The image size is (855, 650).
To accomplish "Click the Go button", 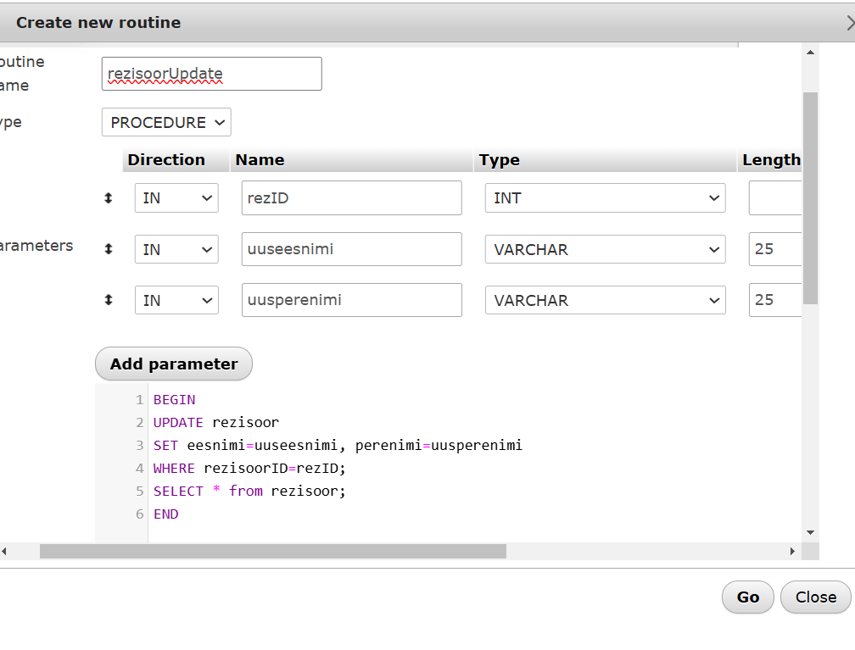I will point(747,597).
